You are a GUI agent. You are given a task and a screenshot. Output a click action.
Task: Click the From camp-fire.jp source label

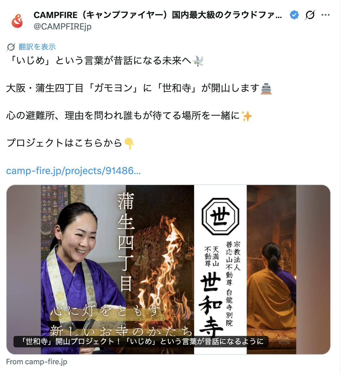tap(37, 362)
